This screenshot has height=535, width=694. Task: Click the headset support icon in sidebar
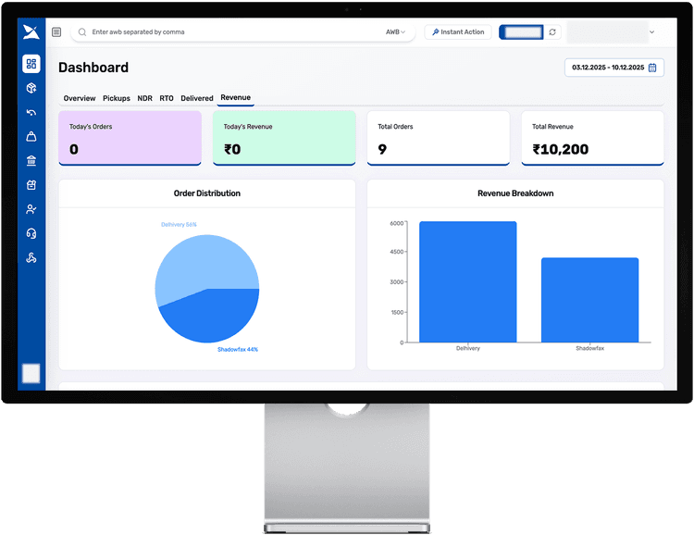click(x=31, y=233)
